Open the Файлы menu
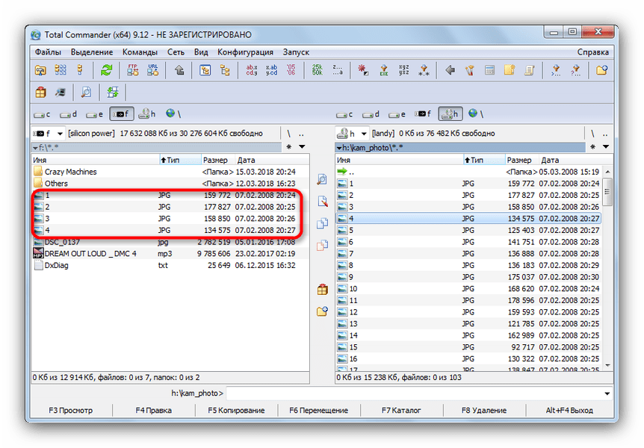This screenshot has height=448, width=644. click(x=48, y=52)
